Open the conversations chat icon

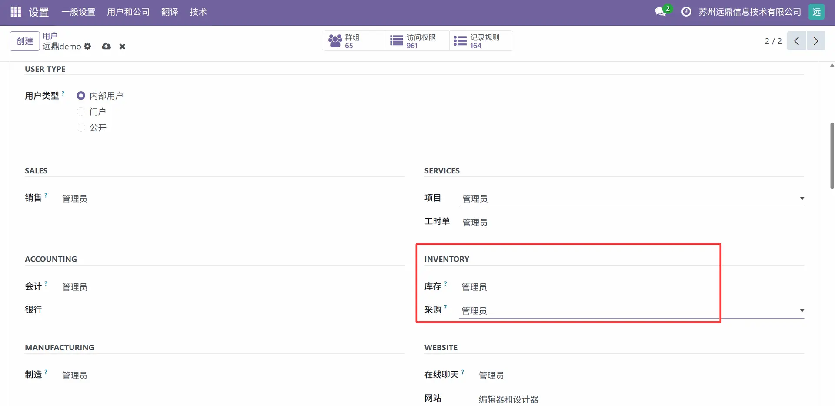(x=661, y=12)
